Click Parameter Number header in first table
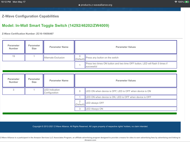 pos(13,47)
